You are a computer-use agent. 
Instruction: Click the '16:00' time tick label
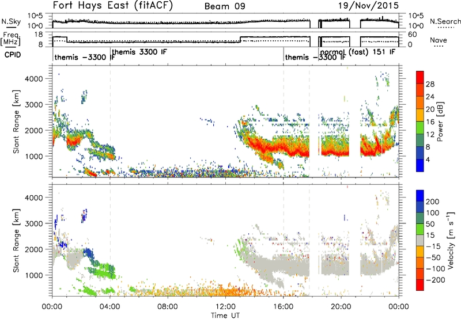(283, 307)
